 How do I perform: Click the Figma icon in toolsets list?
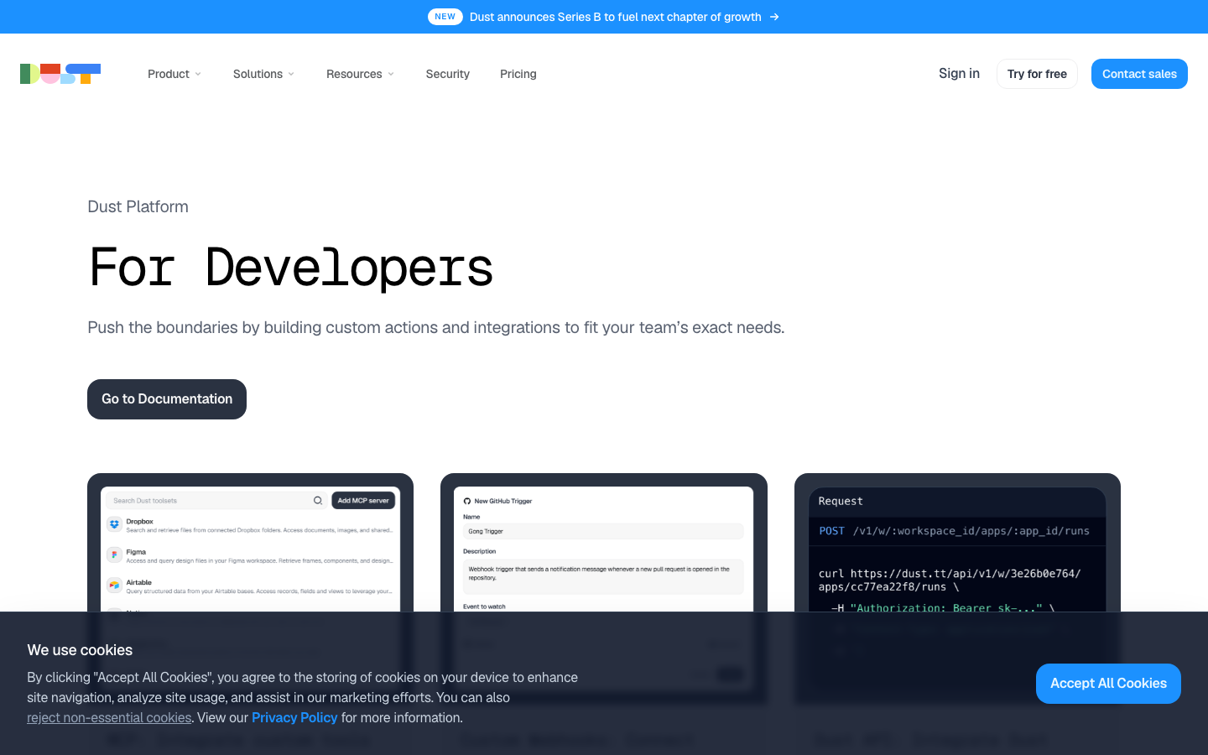[x=114, y=555]
